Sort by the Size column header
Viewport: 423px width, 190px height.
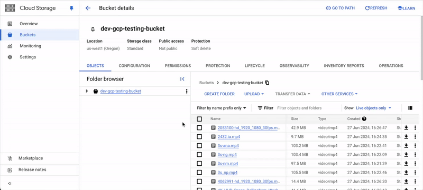pyautogui.click(x=295, y=118)
